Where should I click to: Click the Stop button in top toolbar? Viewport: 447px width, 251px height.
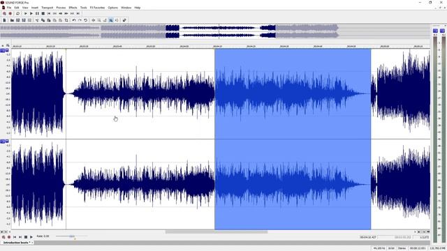[x=43, y=13]
